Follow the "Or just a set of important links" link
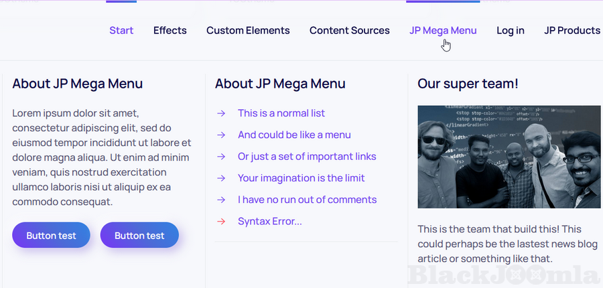Image resolution: width=603 pixels, height=288 pixels. click(x=307, y=157)
